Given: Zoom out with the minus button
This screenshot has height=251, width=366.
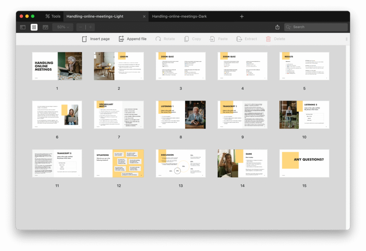Looking at the screenshot, I should tap(81, 27).
